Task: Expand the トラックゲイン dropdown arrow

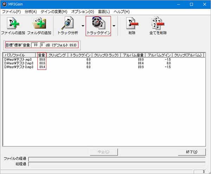Action: point(114,26)
